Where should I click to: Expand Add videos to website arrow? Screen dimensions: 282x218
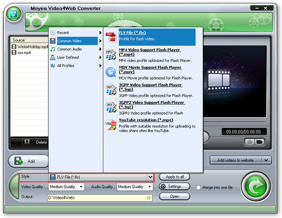tap(266, 160)
